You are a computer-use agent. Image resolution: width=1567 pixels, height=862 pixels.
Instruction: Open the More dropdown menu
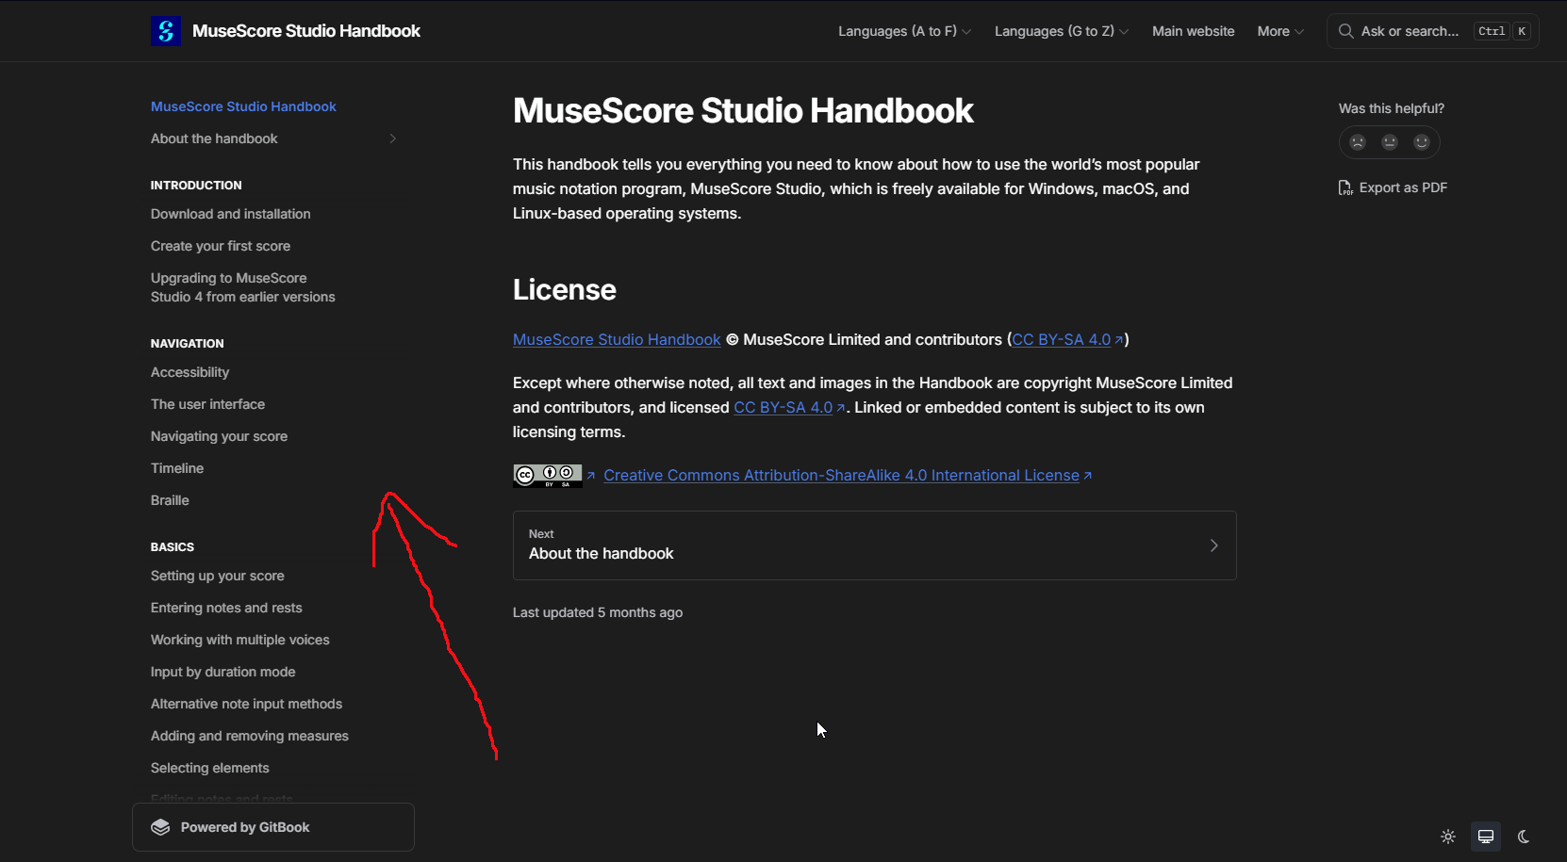(x=1280, y=31)
